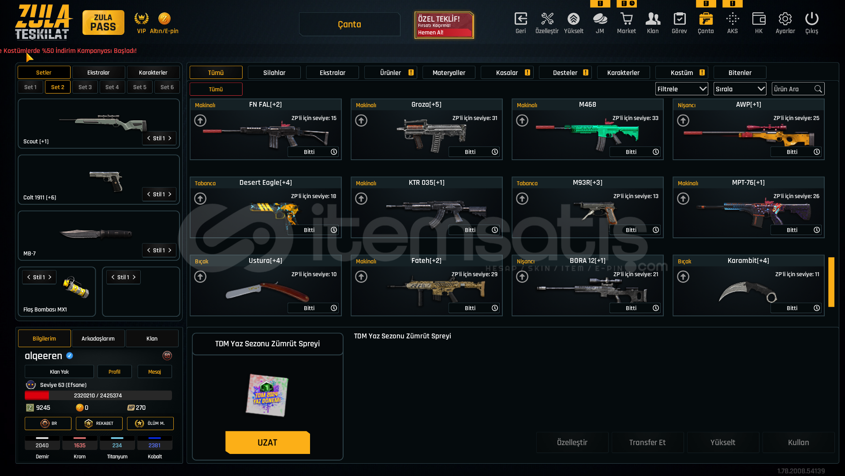Click the level 60 rank badge icon
Image resolution: width=845 pixels, height=476 pixels.
coord(167,356)
